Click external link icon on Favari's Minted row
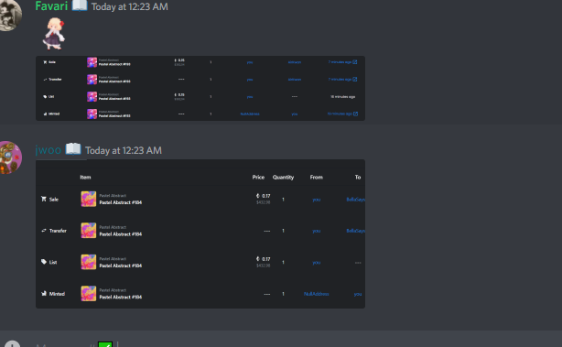 355,114
